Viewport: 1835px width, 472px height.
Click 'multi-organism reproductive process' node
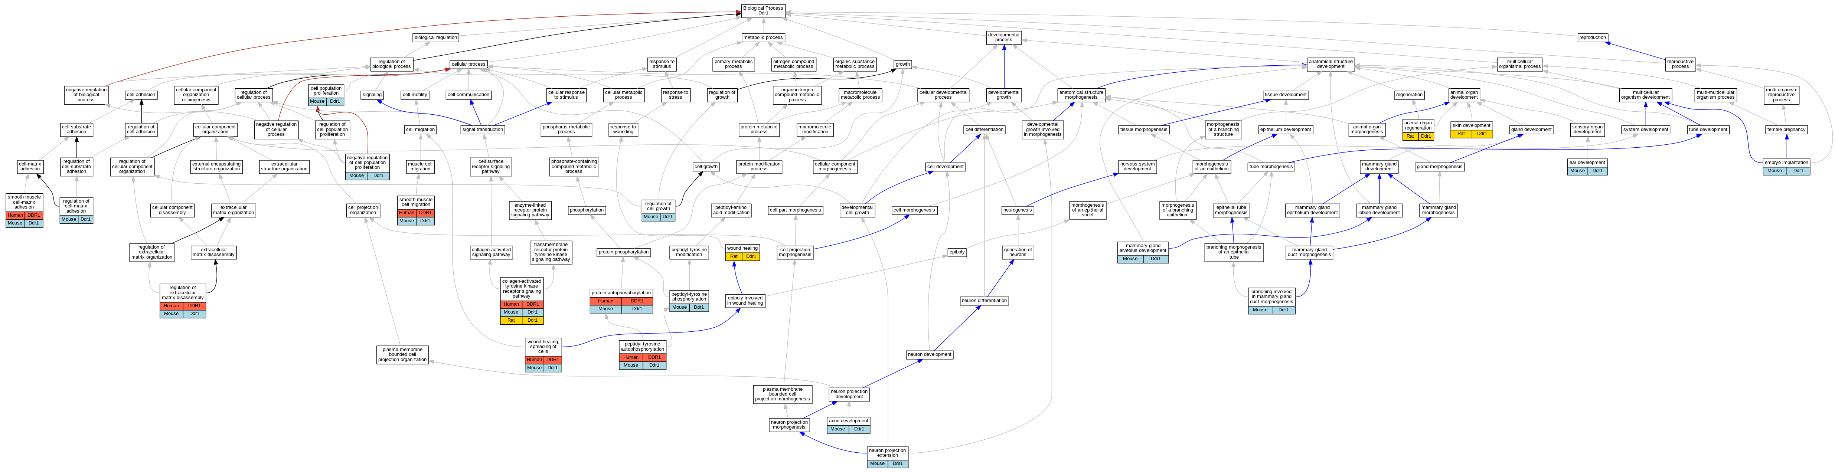(x=1781, y=95)
